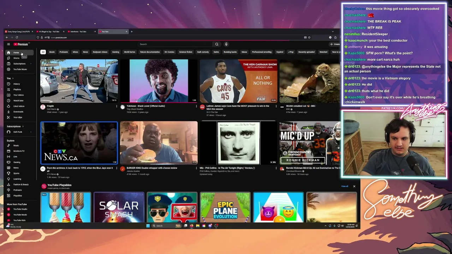Open the browser tab list dropdown

coord(333,31)
